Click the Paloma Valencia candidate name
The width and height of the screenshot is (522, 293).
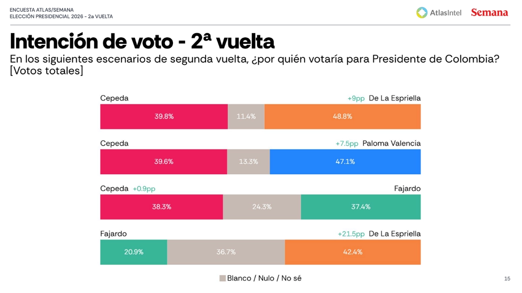[x=391, y=144]
